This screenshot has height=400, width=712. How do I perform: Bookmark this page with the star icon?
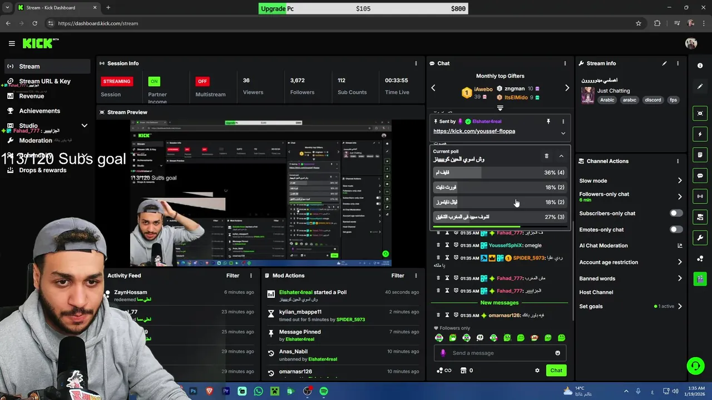click(639, 23)
